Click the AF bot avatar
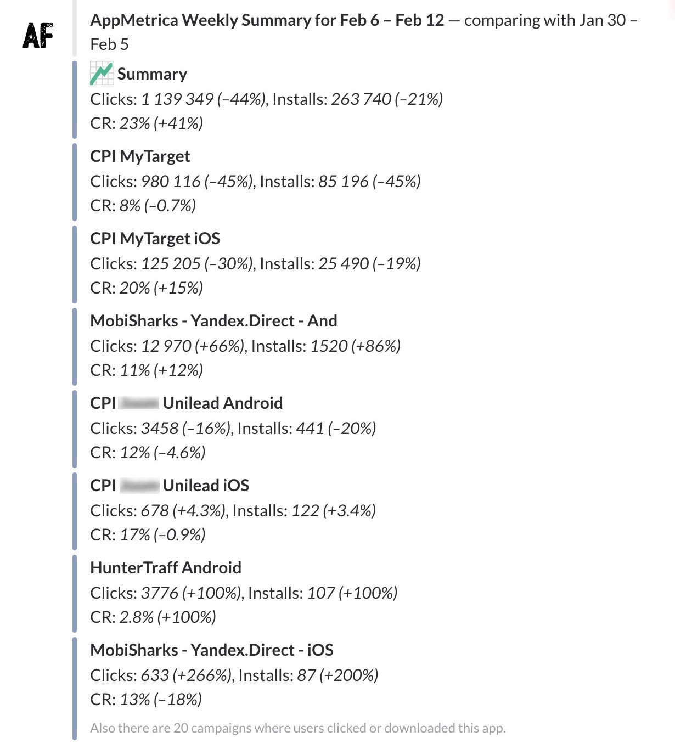Screen dimensions: 675x749 tap(38, 36)
